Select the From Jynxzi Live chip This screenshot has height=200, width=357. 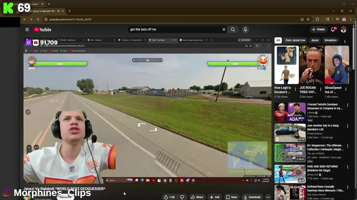295,40
